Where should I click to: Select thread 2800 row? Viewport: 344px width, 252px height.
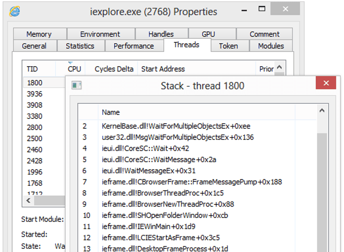(x=44, y=127)
